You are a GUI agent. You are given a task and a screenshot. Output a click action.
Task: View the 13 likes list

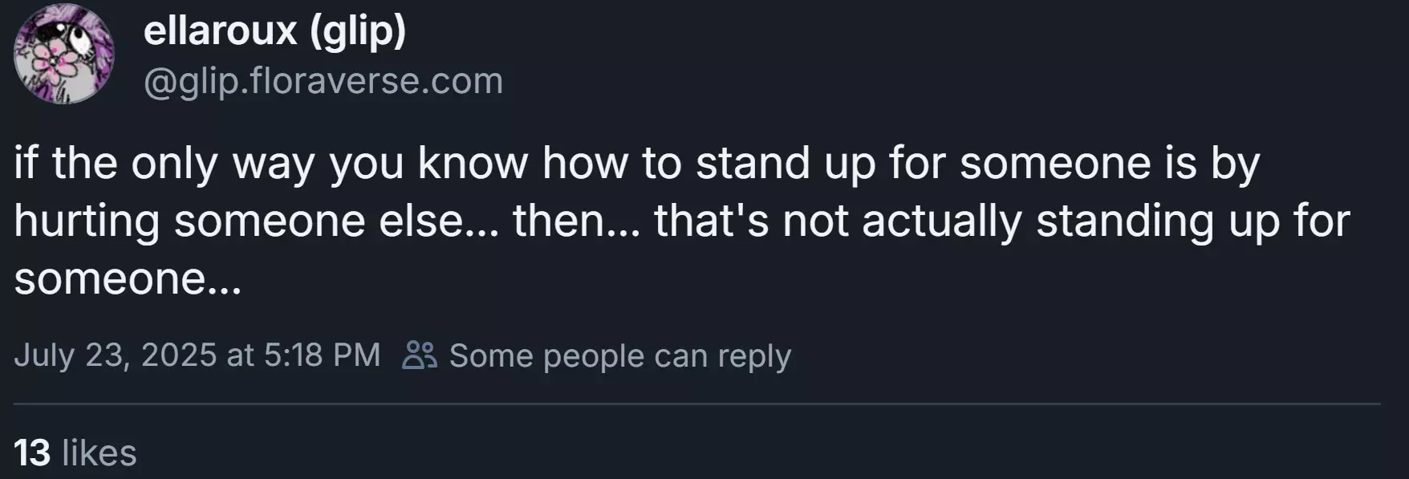(75, 453)
